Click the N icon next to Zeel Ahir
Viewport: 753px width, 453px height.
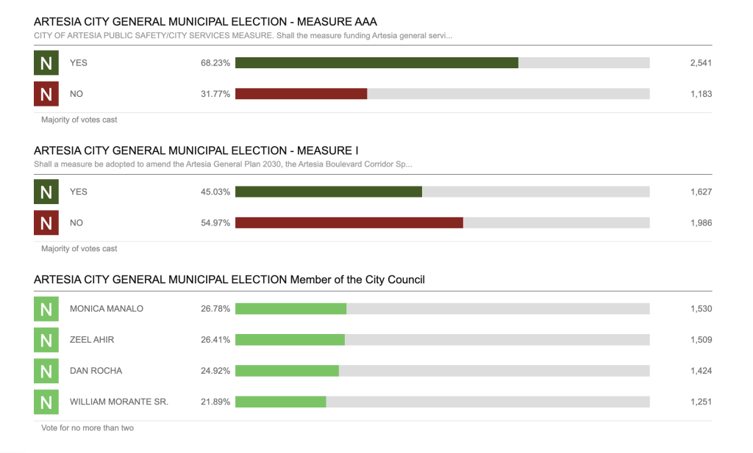[x=46, y=340]
